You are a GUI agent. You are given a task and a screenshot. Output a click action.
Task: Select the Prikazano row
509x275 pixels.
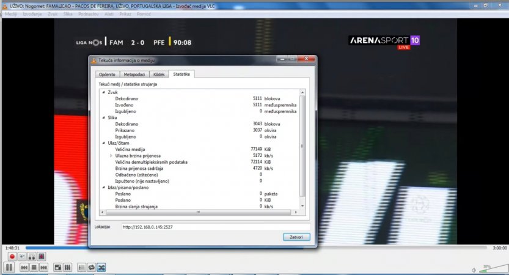(x=199, y=130)
